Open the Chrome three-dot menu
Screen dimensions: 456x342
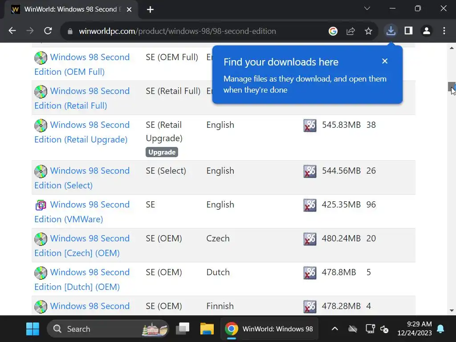tap(444, 31)
